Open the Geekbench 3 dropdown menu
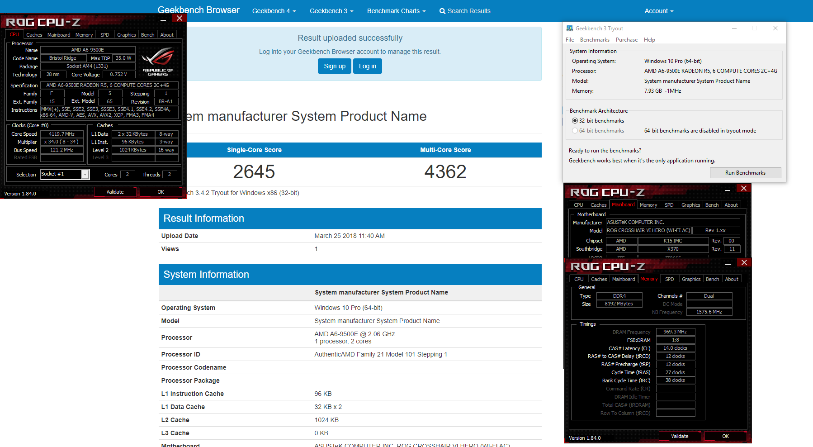The width and height of the screenshot is (813, 447). point(331,11)
